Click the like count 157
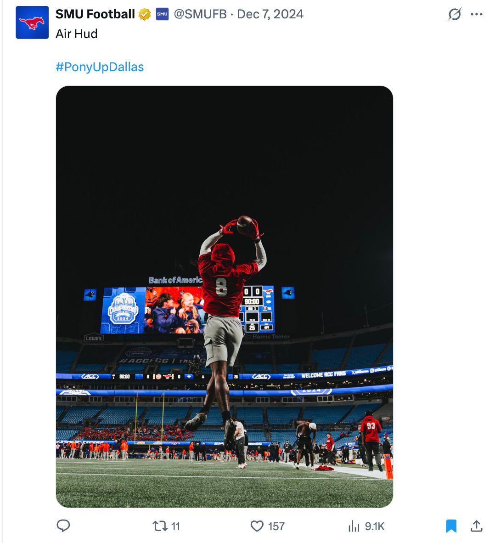Screen dimensions: 495x543 click(x=276, y=526)
